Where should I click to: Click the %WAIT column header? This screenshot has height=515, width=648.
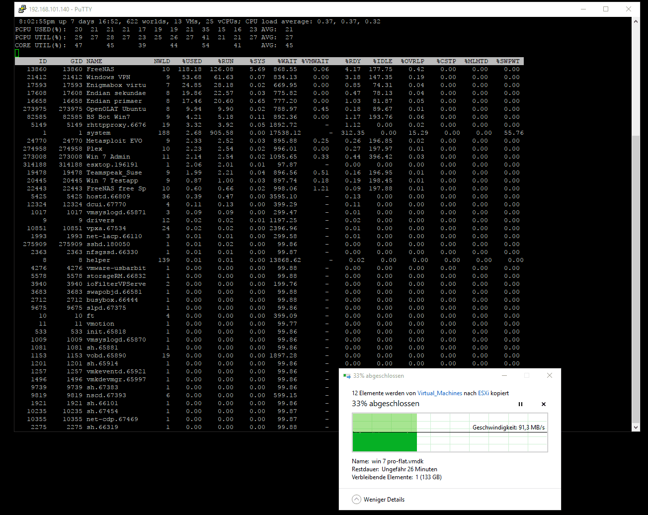tap(287, 61)
